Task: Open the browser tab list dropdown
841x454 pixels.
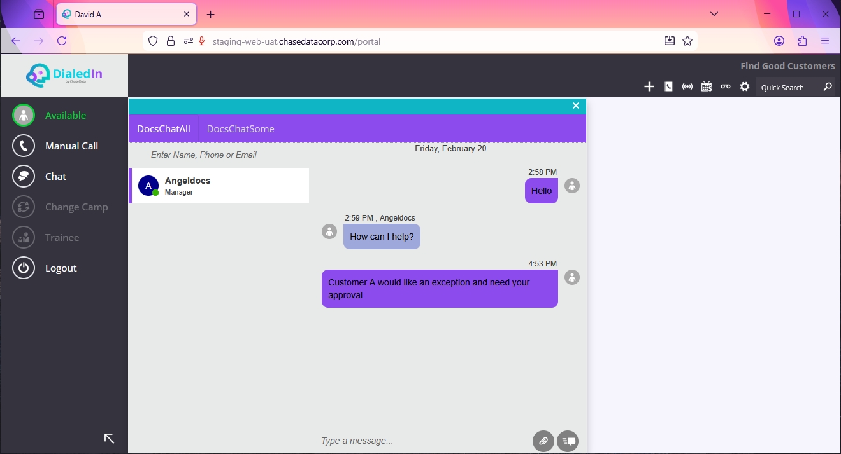Action: tap(714, 14)
